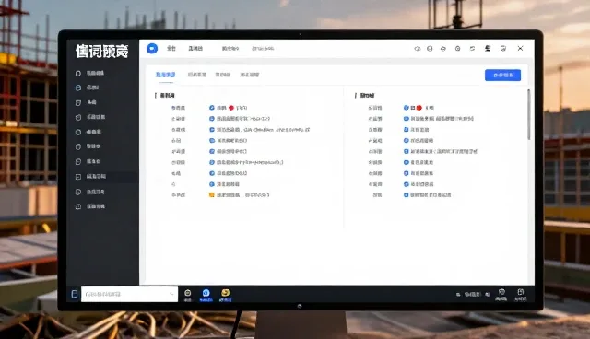Click the white search field in the taskbar
590x339 pixels.
pos(129,294)
